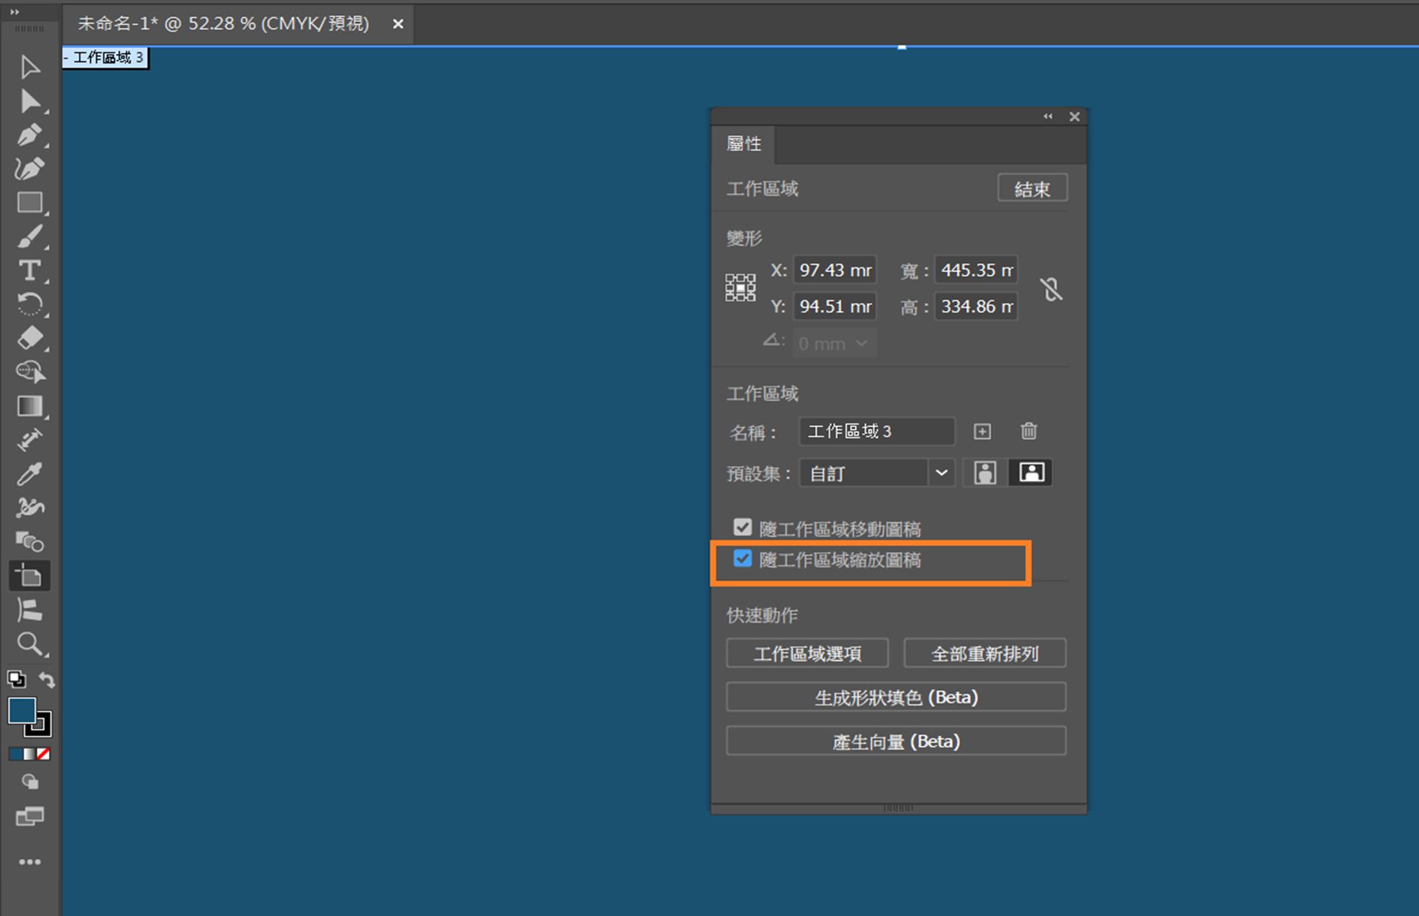1419x916 pixels.
Task: Open 工作區域選項 quick action
Action: point(807,653)
